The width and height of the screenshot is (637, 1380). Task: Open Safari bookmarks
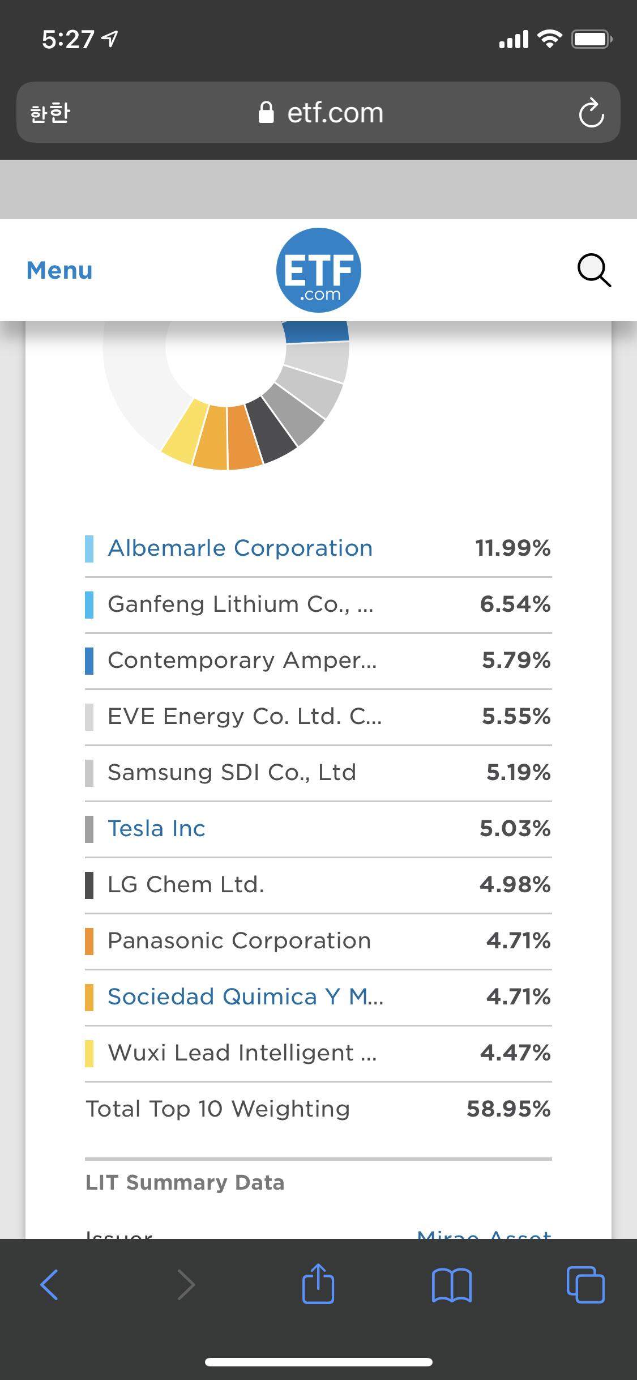pos(451,1284)
